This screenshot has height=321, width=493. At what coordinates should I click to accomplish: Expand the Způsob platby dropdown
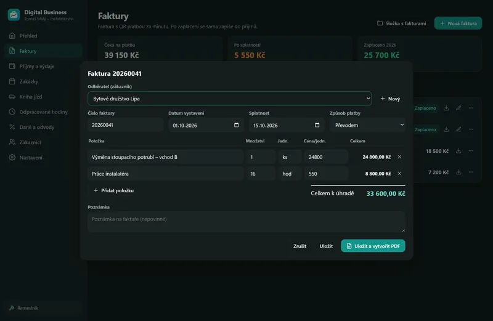click(x=367, y=125)
